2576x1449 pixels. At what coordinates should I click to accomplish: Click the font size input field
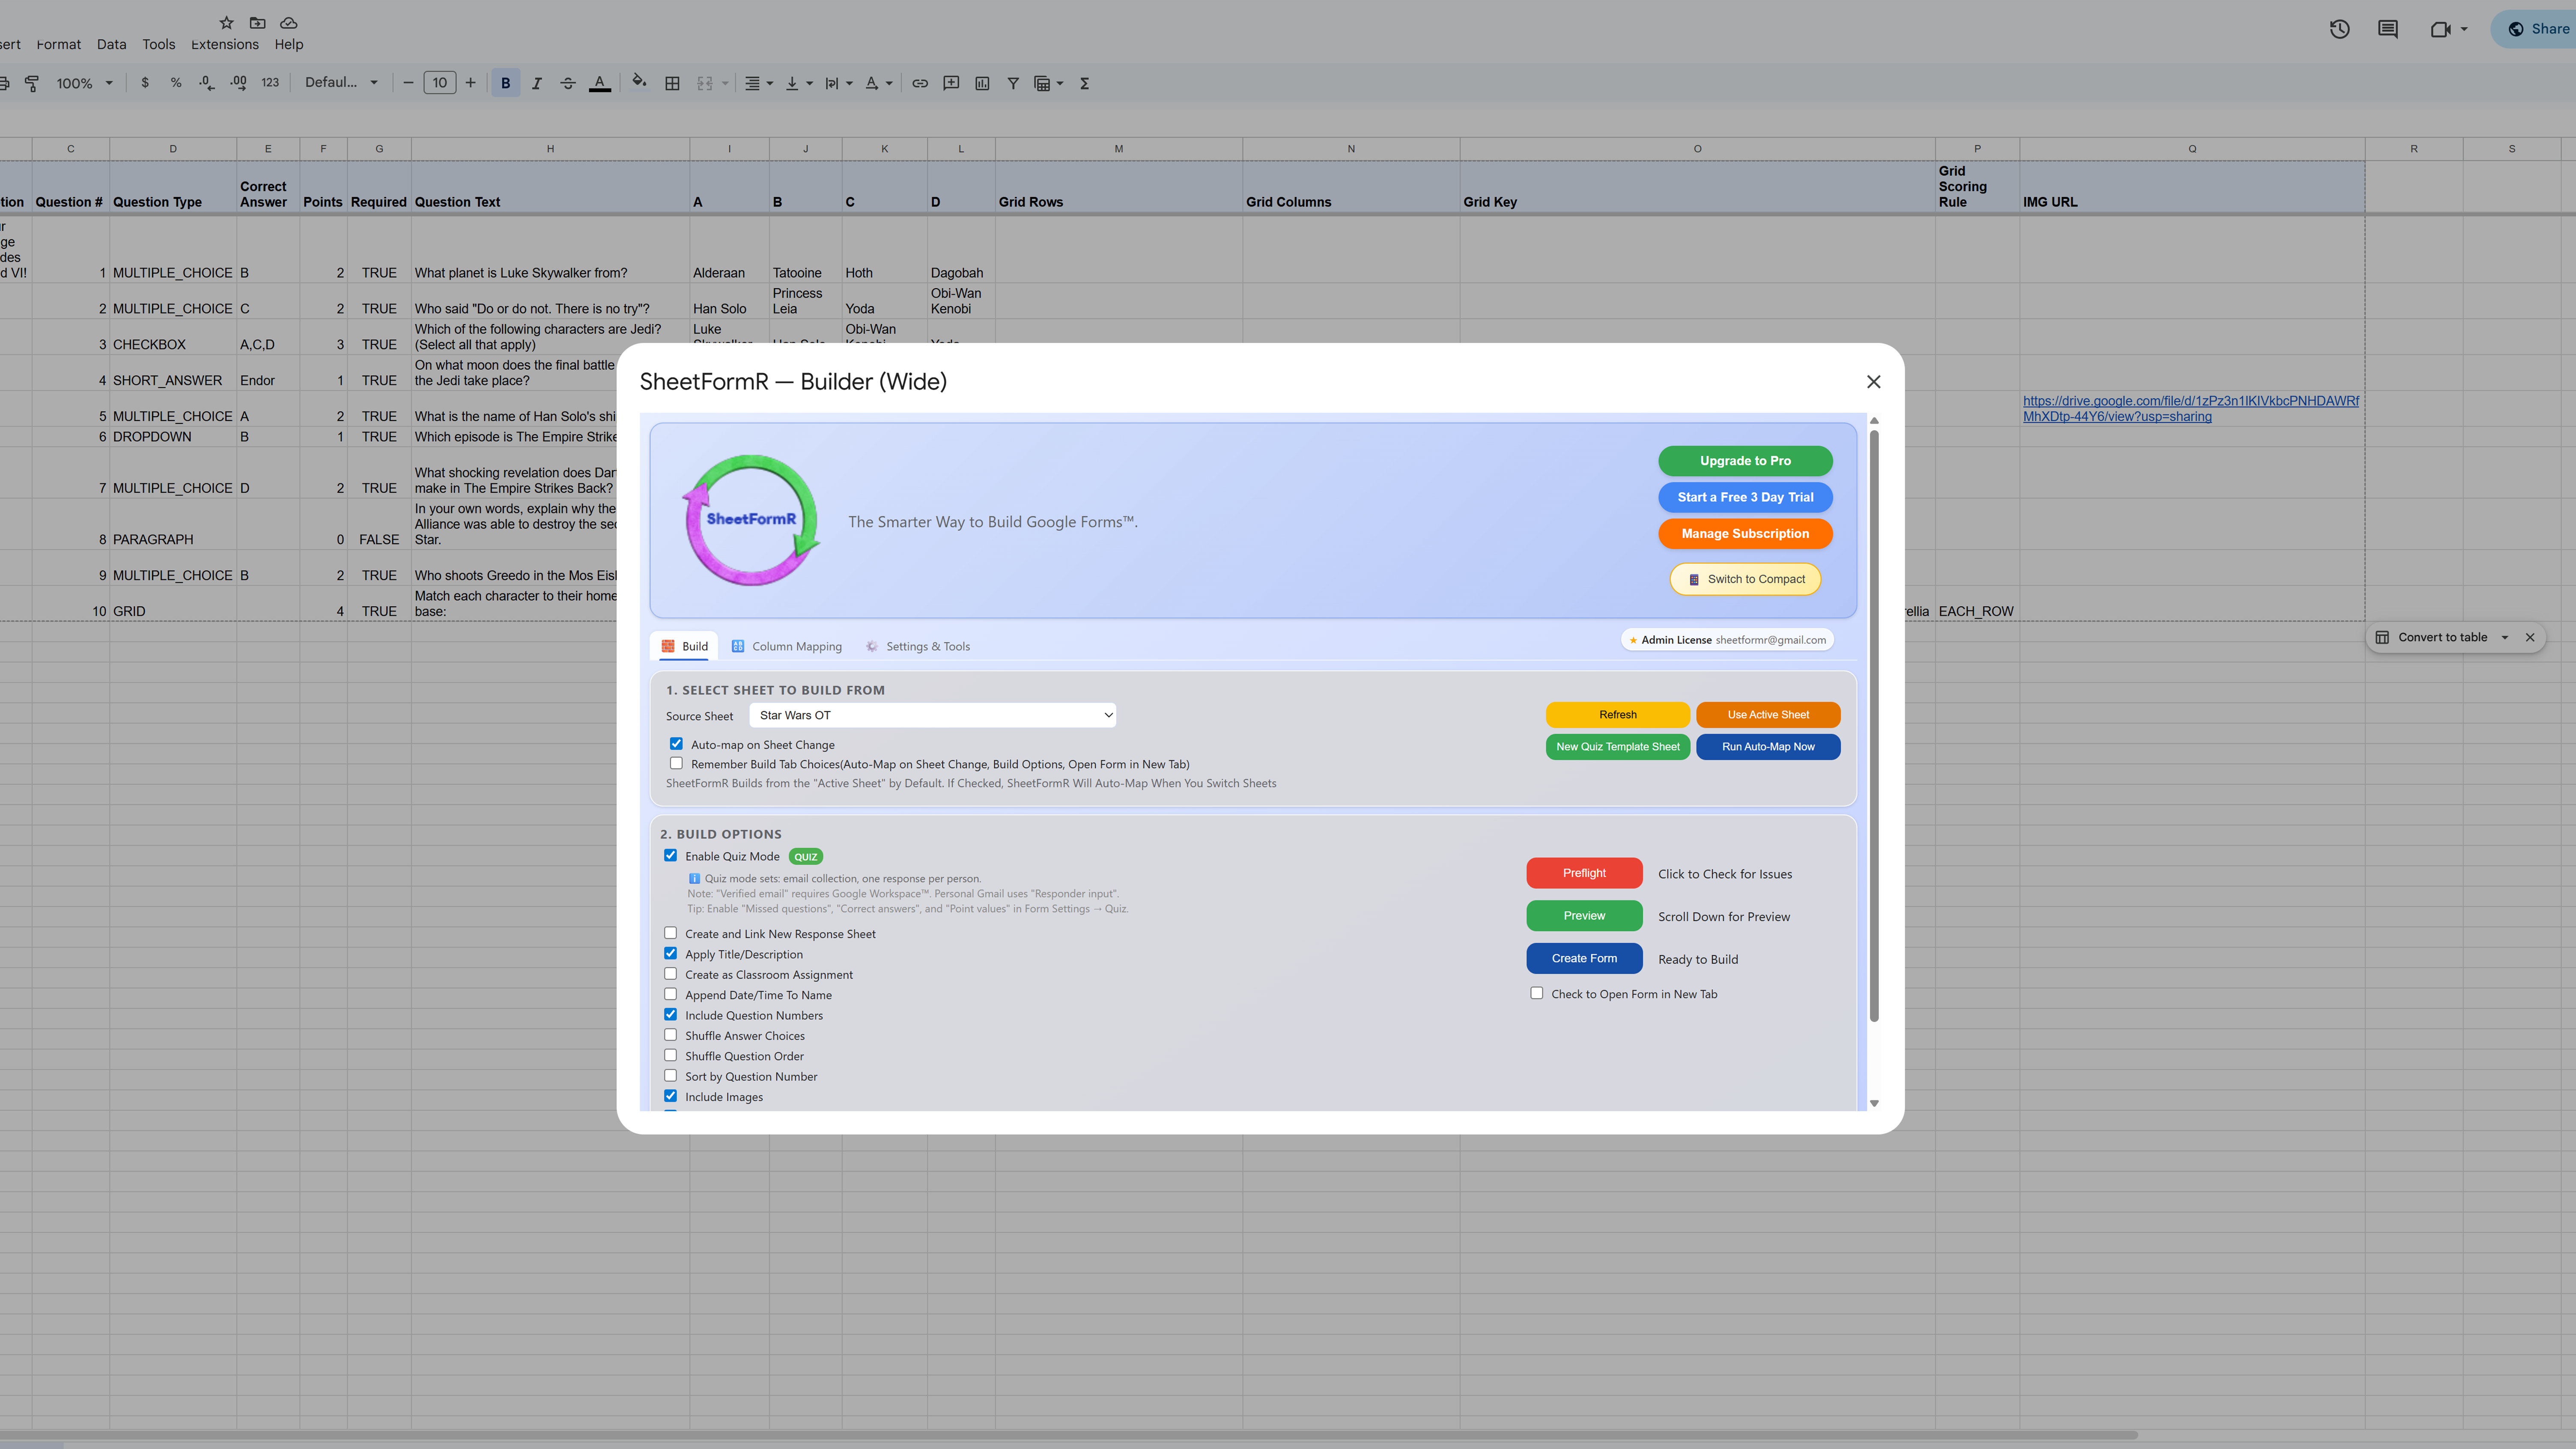pos(439,83)
